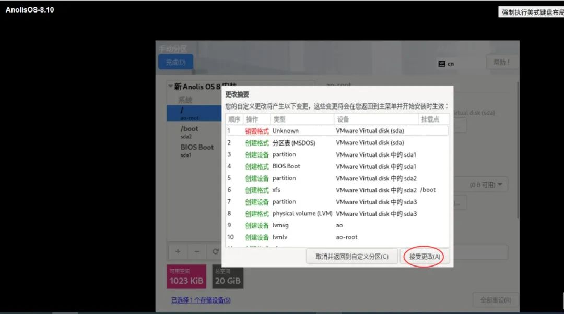Screen dimensions: 564x314
Task: Click the remove mount point minus icon
Action: point(197,251)
